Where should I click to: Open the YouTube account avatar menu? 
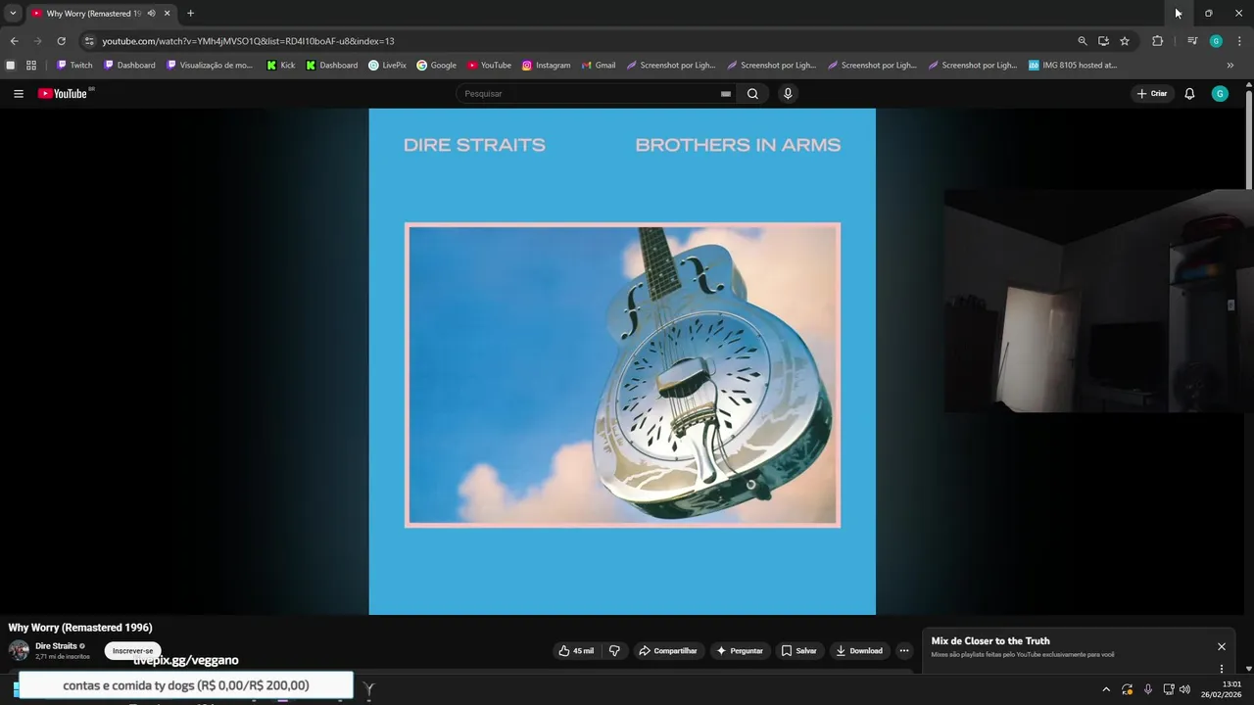[x=1220, y=94]
